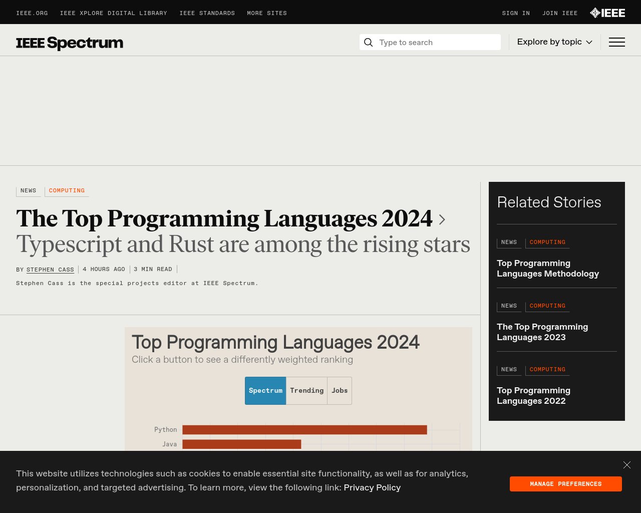The image size is (641, 513).
Task: Click the 'Python' chart label
Action: pyautogui.click(x=165, y=430)
